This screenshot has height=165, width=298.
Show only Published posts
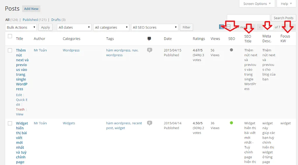point(30,20)
